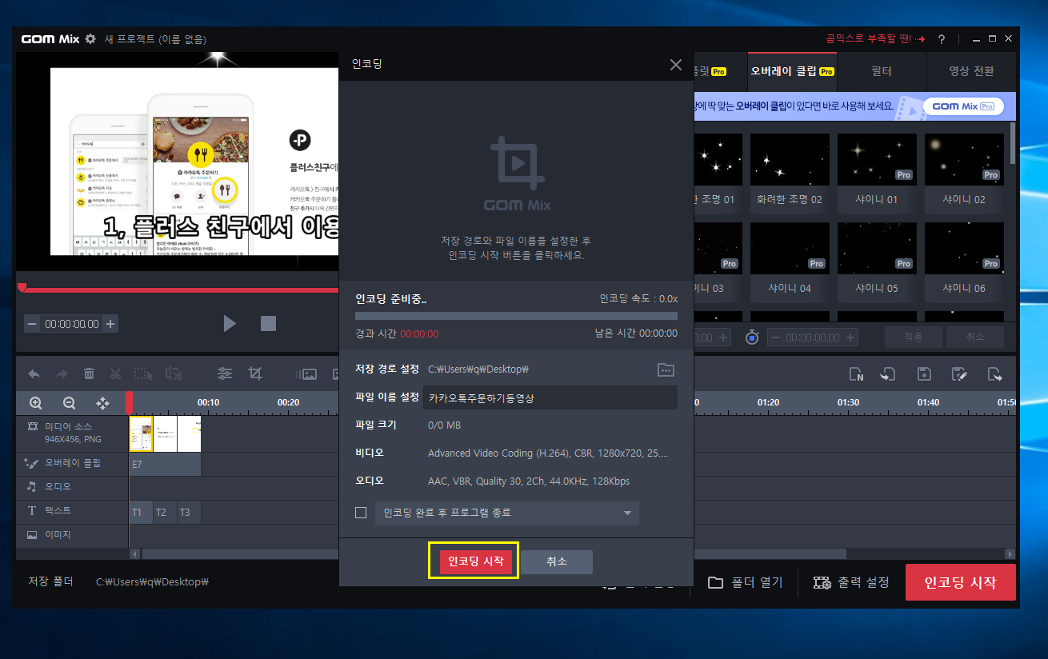Click the split-and-cut selection icon
Screen dimensions: 1048x659
pos(174,373)
